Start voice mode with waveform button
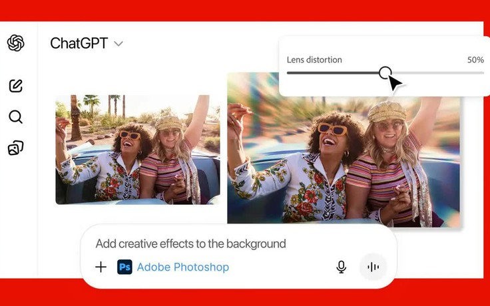 [x=373, y=267]
